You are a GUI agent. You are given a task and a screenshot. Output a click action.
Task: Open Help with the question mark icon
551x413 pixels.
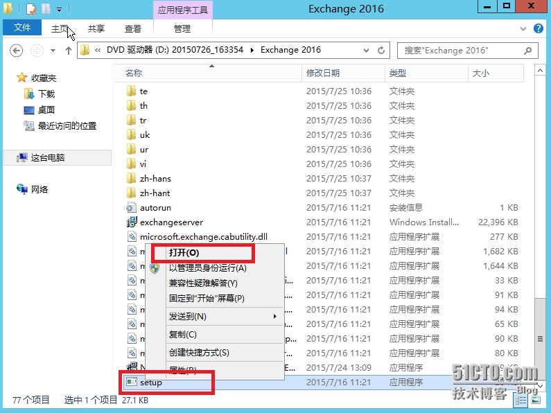point(539,28)
